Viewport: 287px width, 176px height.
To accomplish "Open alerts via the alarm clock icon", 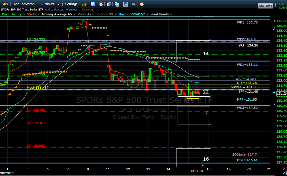I will [x=101, y=4].
